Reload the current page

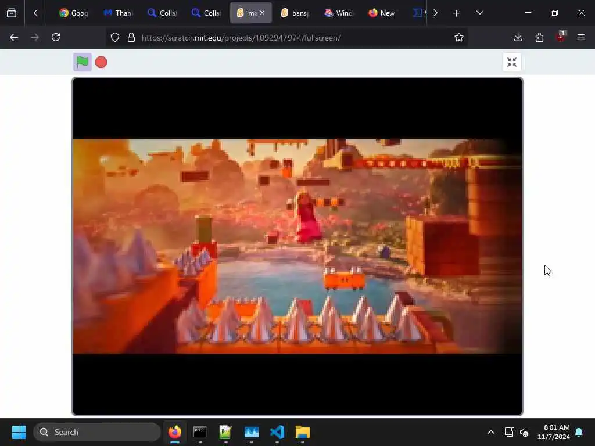click(x=56, y=37)
